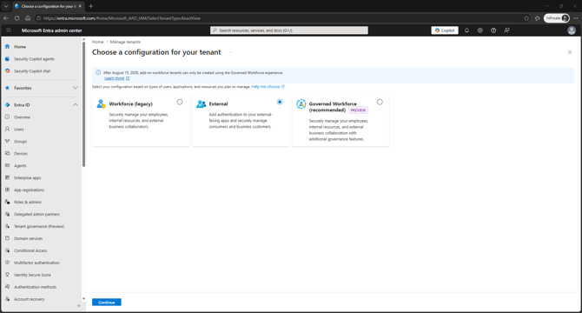
Task: Open the Learn more link
Action: pos(115,78)
